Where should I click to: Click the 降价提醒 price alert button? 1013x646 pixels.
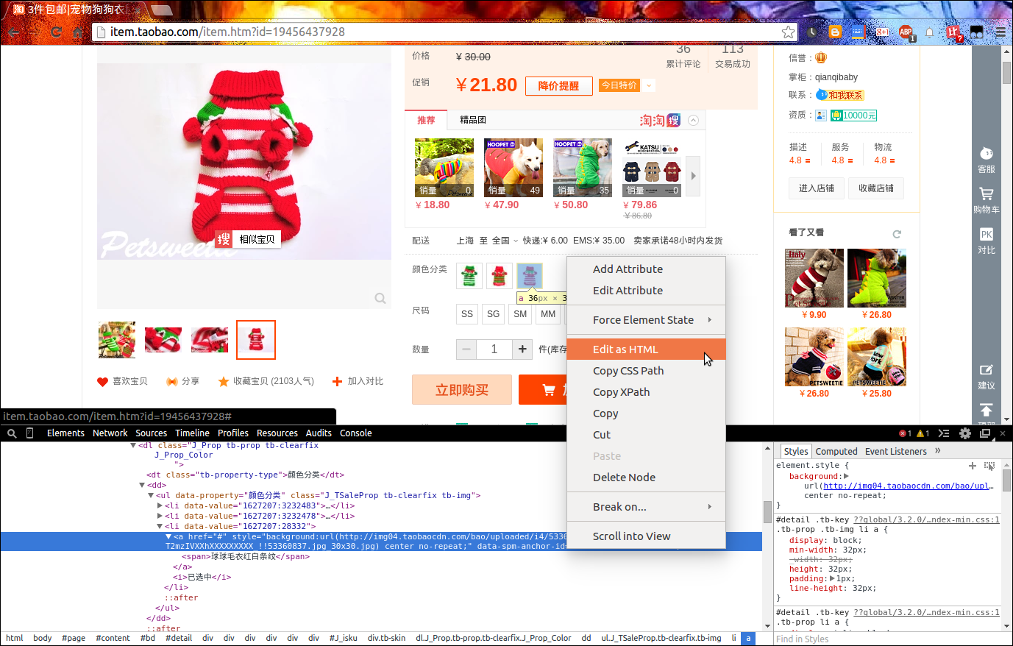(x=558, y=86)
